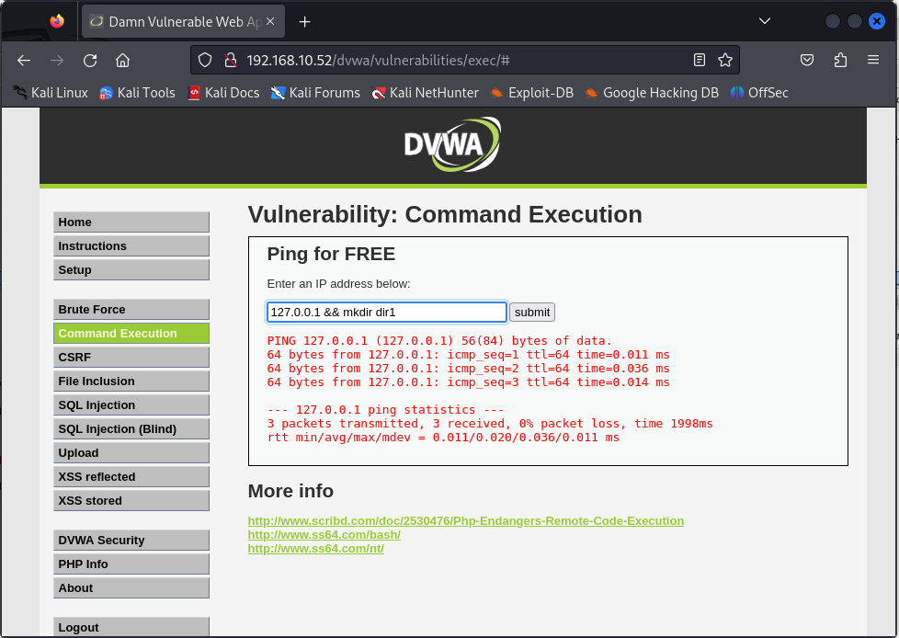
Task: Click the IP address input field
Action: click(x=387, y=313)
